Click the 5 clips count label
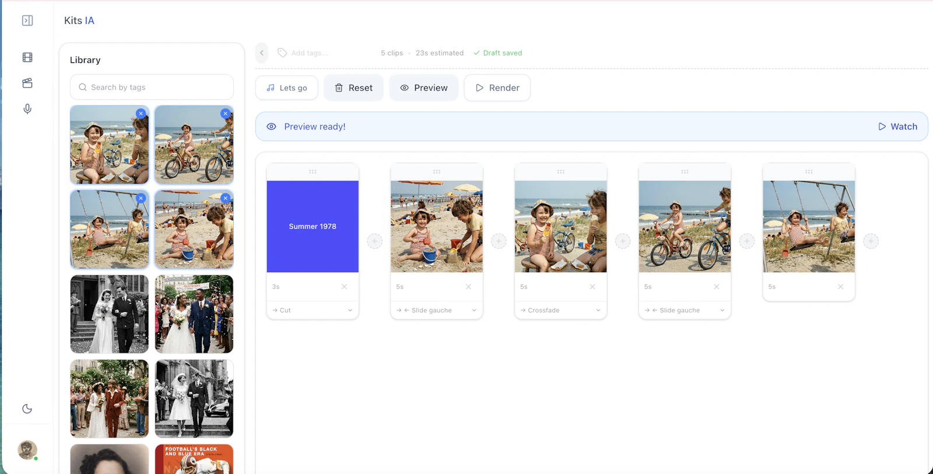 point(392,53)
